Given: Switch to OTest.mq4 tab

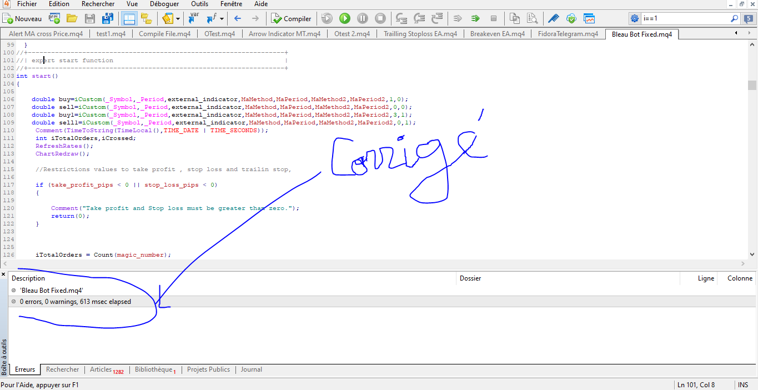Looking at the screenshot, I should [220, 34].
